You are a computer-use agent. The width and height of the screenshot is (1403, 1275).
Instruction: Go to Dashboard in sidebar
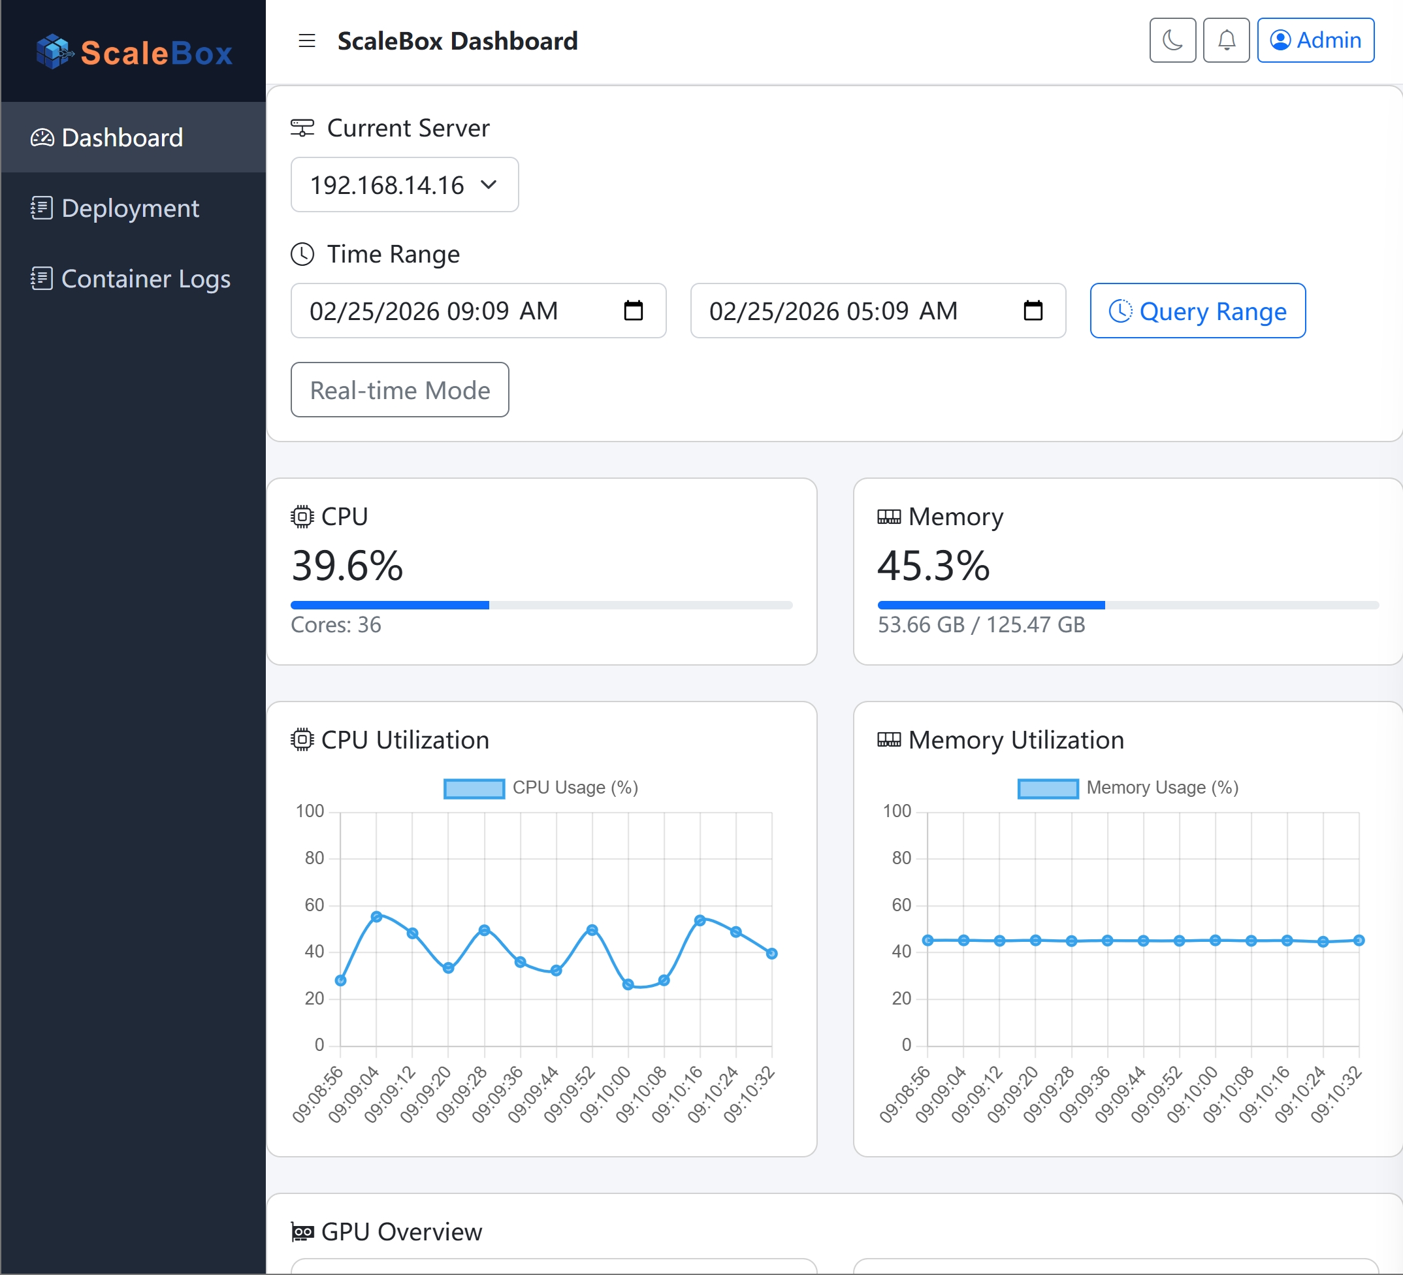point(133,137)
